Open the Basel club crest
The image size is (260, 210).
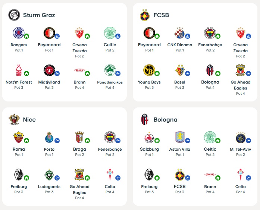[179, 70]
